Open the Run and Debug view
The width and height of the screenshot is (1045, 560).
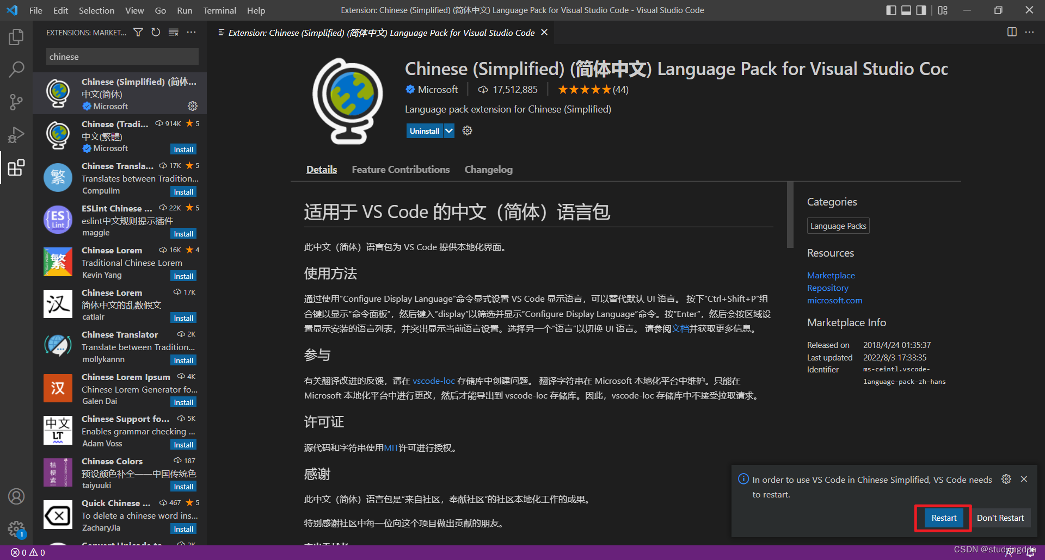pyautogui.click(x=16, y=134)
